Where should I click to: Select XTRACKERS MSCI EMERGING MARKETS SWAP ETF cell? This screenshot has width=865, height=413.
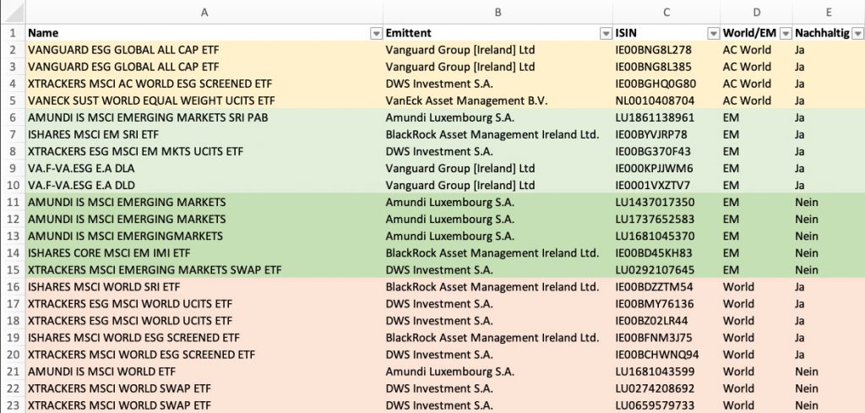pyautogui.click(x=204, y=270)
